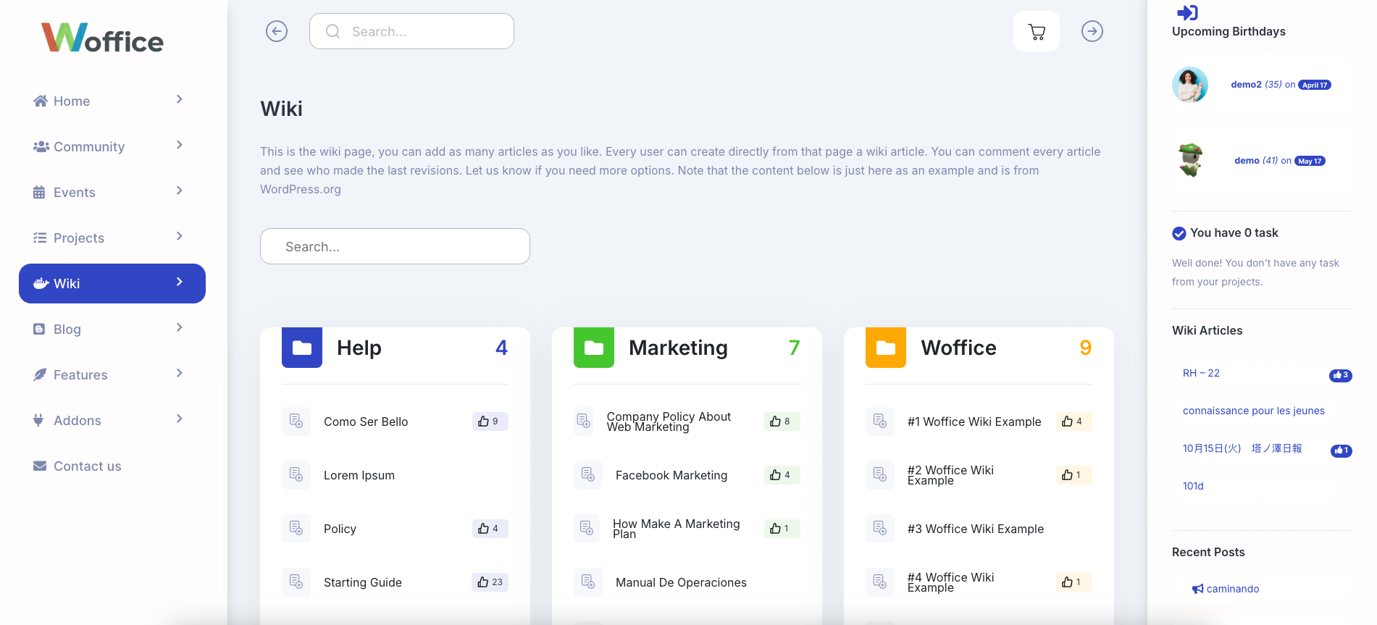
Task: Expand the Blog menu chevron
Action: pos(180,327)
